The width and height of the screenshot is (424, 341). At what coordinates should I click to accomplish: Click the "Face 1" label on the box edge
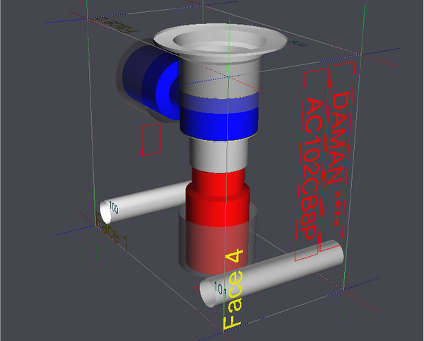pyautogui.click(x=112, y=231)
